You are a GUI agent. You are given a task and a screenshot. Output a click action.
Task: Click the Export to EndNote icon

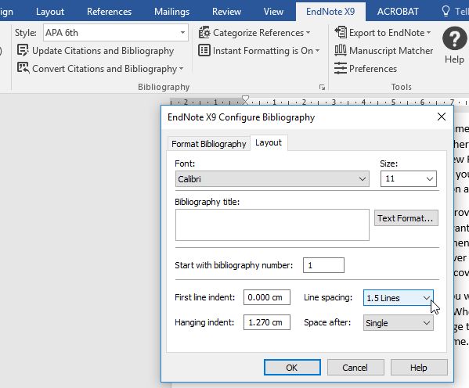coord(341,32)
